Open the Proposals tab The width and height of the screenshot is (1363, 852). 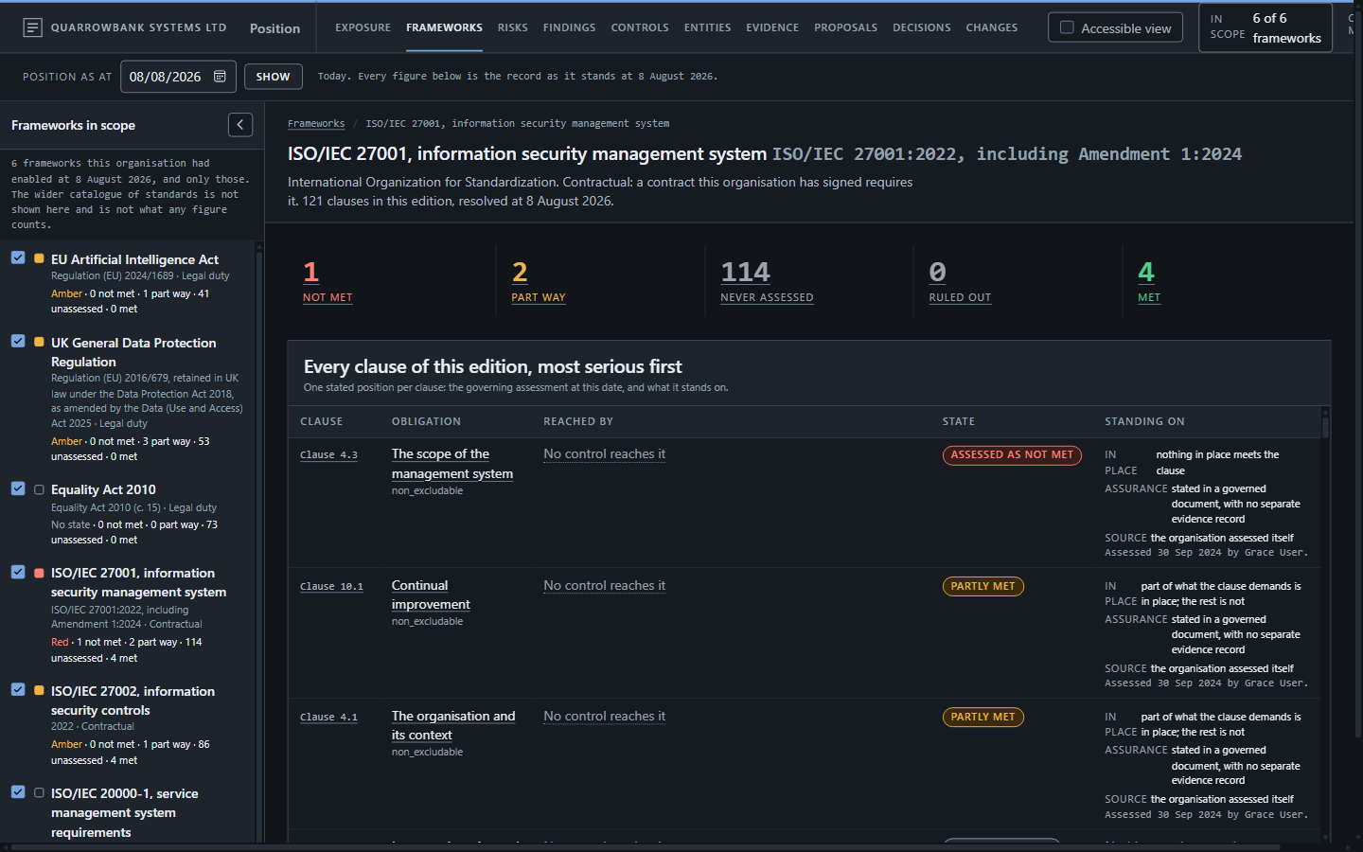point(845,27)
